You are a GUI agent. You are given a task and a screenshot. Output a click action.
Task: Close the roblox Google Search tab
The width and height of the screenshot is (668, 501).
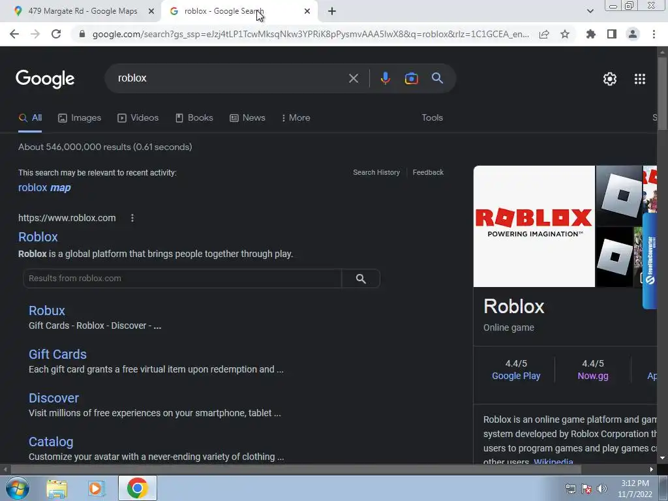307,12
